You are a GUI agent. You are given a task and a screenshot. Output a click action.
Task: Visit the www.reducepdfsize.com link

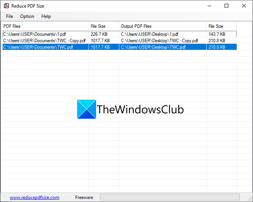coord(34,197)
